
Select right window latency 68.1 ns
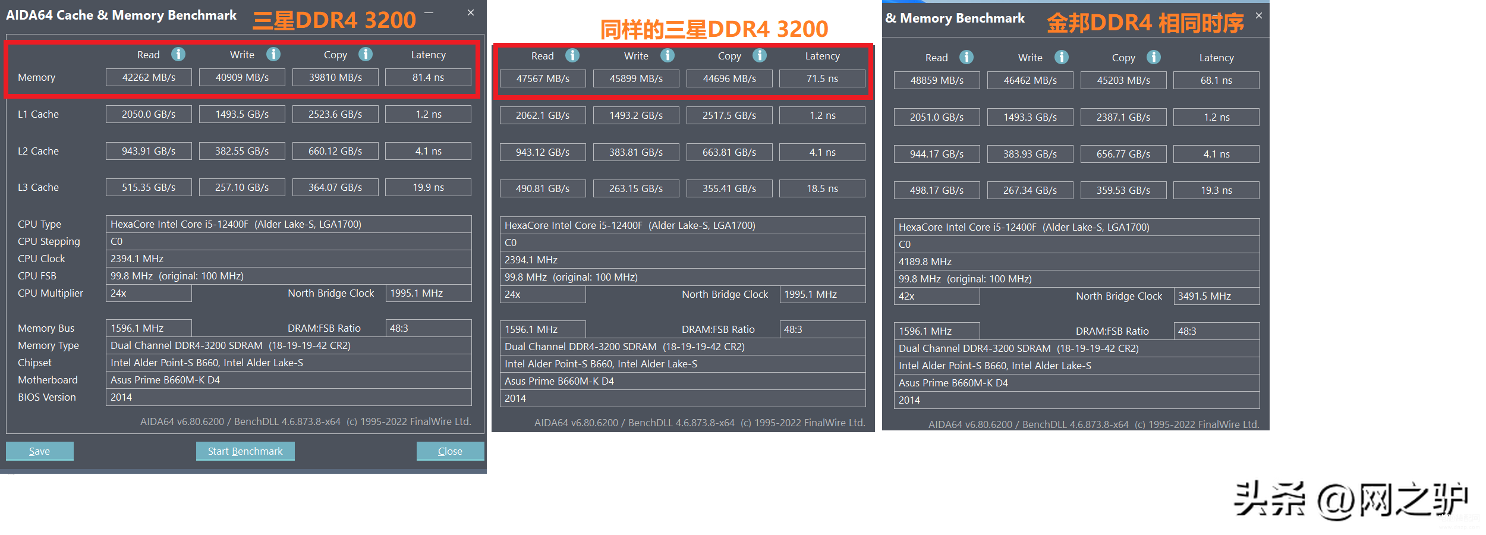pos(1217,80)
